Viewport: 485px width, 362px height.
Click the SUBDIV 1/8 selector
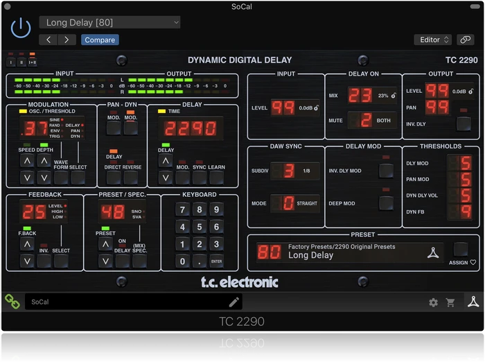(x=295, y=171)
